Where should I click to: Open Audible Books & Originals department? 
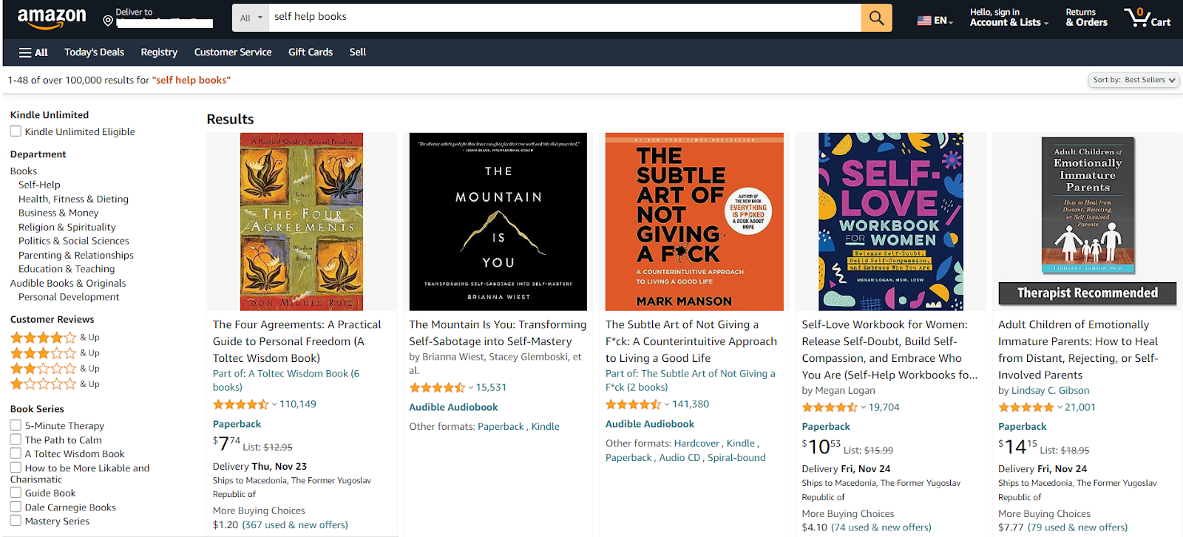(x=68, y=283)
